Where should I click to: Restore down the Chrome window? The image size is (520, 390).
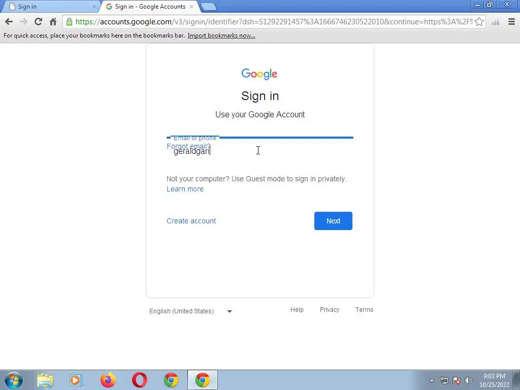tap(490, 5)
